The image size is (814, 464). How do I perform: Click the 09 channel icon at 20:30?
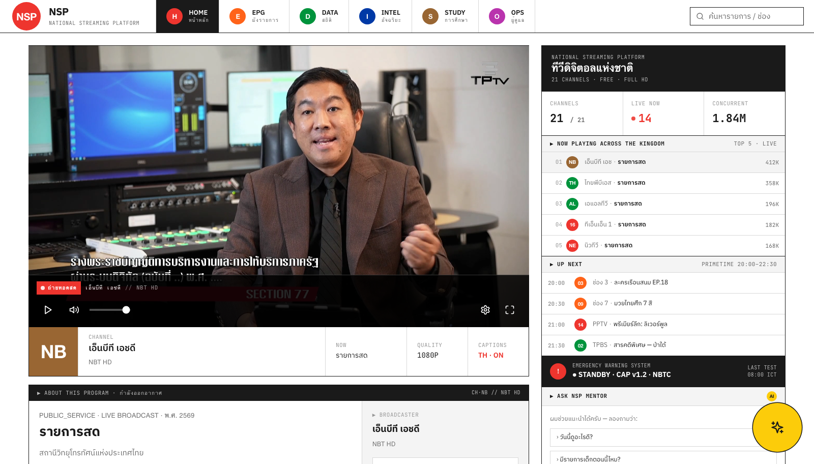coord(580,304)
